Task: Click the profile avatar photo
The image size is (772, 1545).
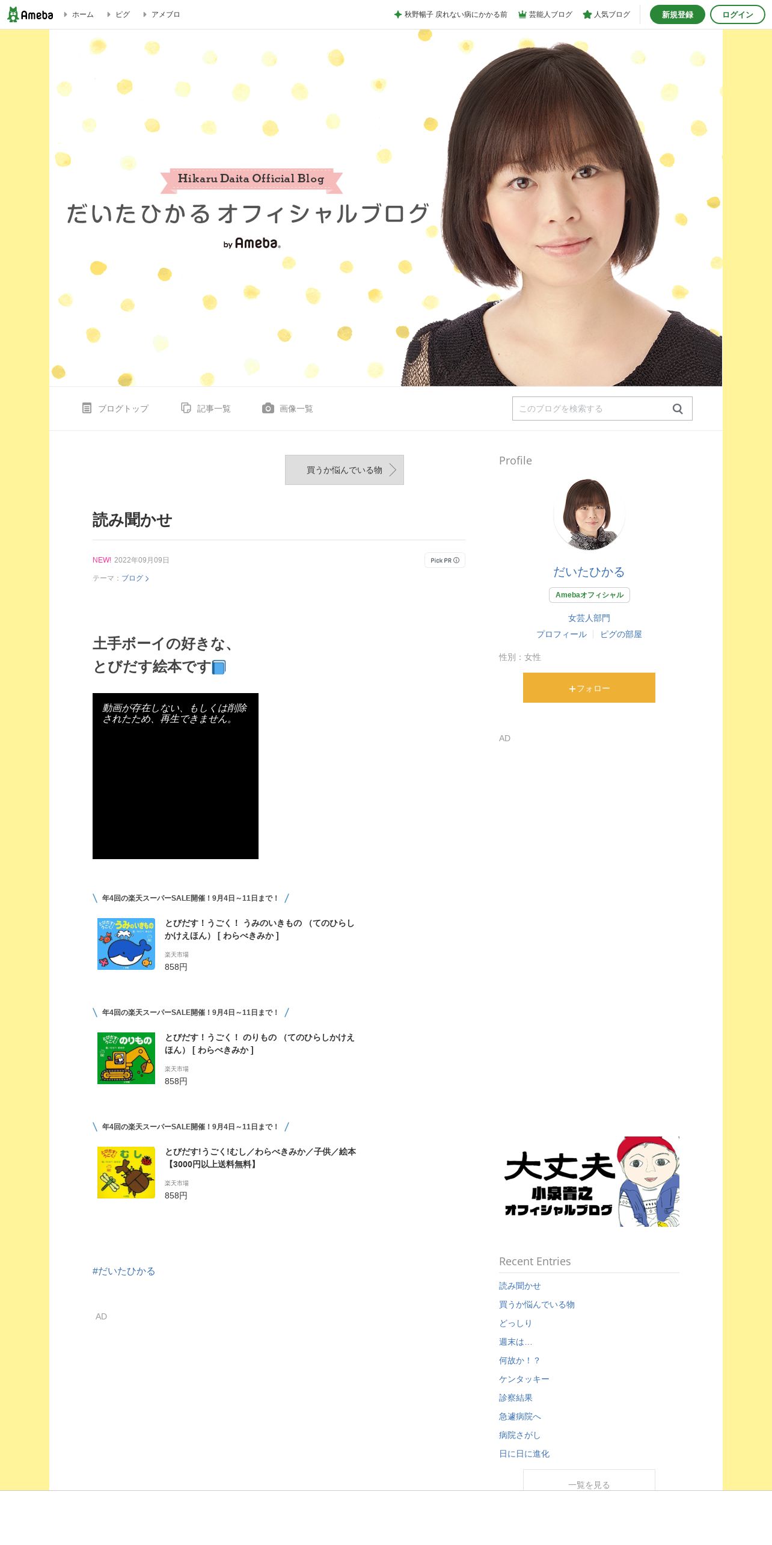Action: pos(589,514)
